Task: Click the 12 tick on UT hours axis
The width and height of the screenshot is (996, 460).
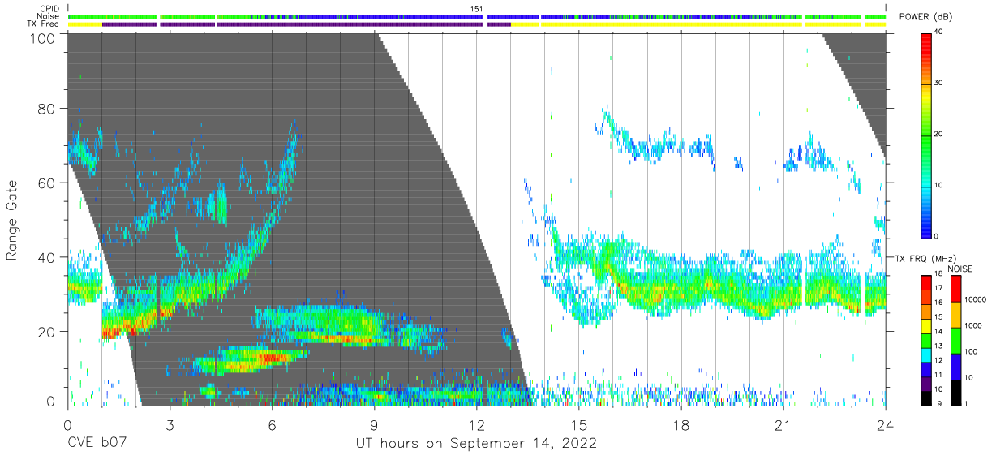Action: [x=477, y=424]
